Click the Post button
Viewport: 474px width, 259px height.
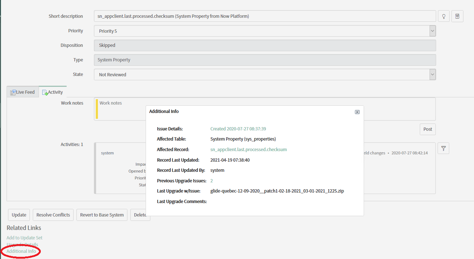coord(427,129)
